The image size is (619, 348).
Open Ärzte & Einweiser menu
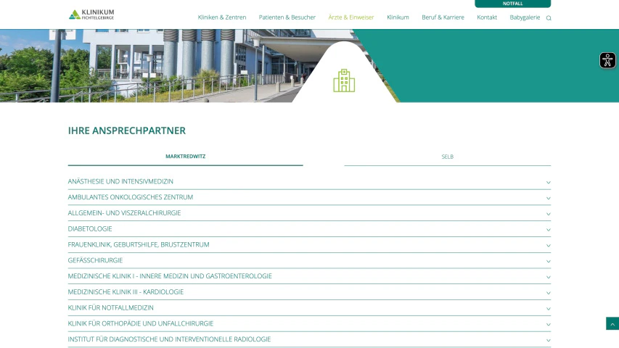[351, 17]
